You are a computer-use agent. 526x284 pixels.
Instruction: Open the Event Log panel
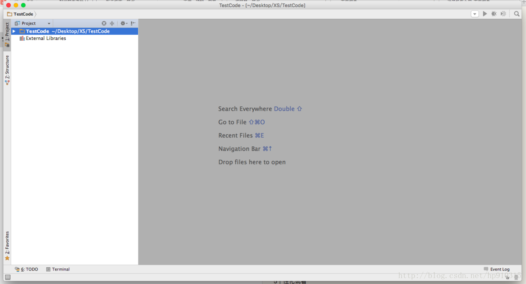(497, 269)
